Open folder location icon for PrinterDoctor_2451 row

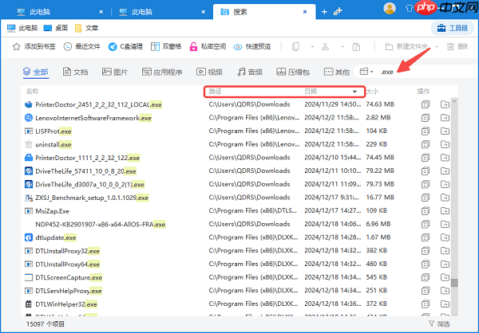[x=445, y=104]
